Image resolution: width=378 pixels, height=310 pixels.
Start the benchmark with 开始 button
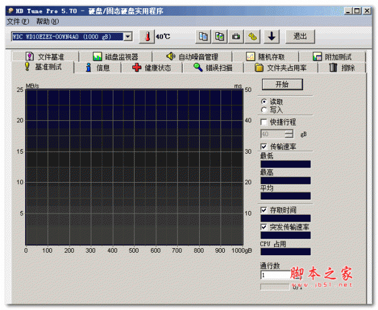(282, 84)
